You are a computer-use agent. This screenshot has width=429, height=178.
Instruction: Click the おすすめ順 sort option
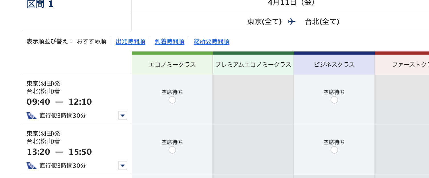tap(92, 42)
